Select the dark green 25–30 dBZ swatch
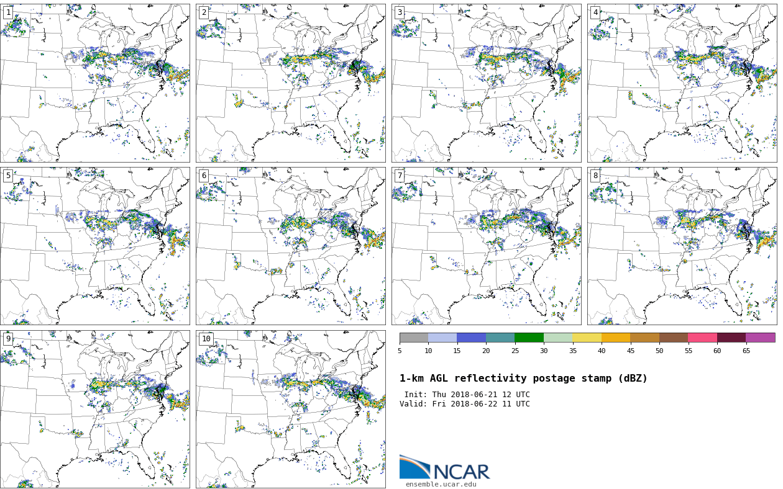This screenshot has width=783, height=489. click(529, 338)
